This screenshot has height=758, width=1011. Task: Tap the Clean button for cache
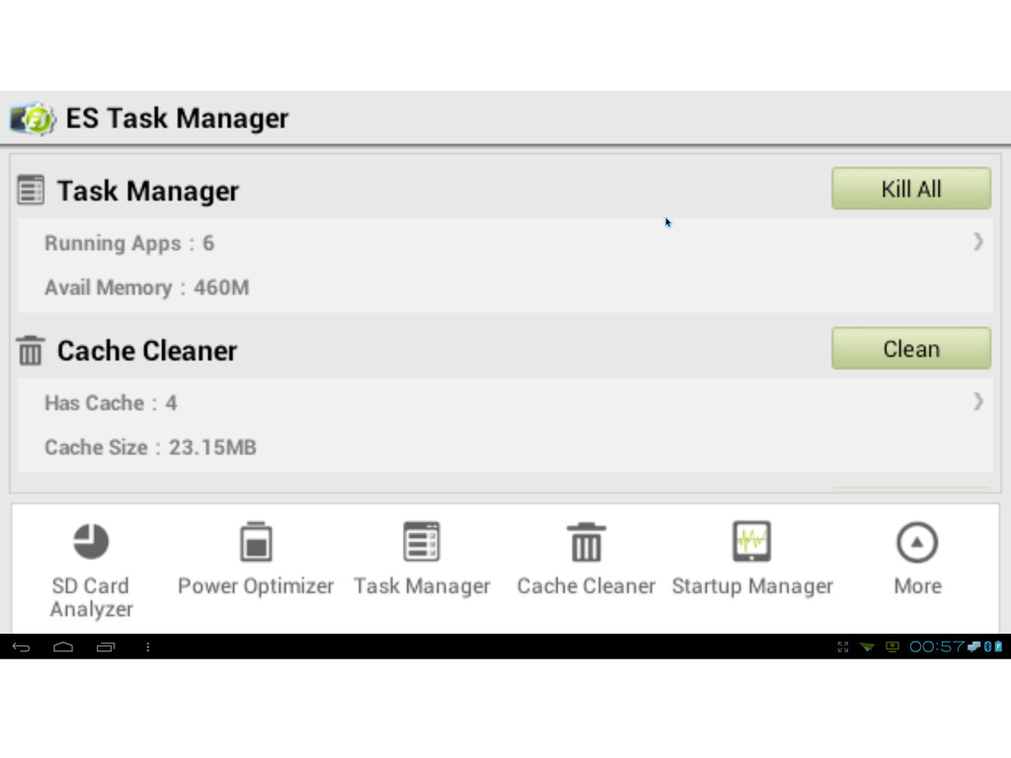(911, 348)
